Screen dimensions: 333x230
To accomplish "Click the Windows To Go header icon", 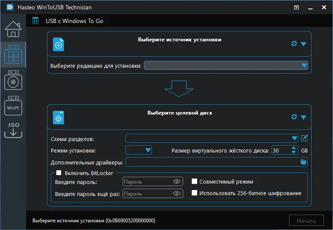I will (35, 21).
